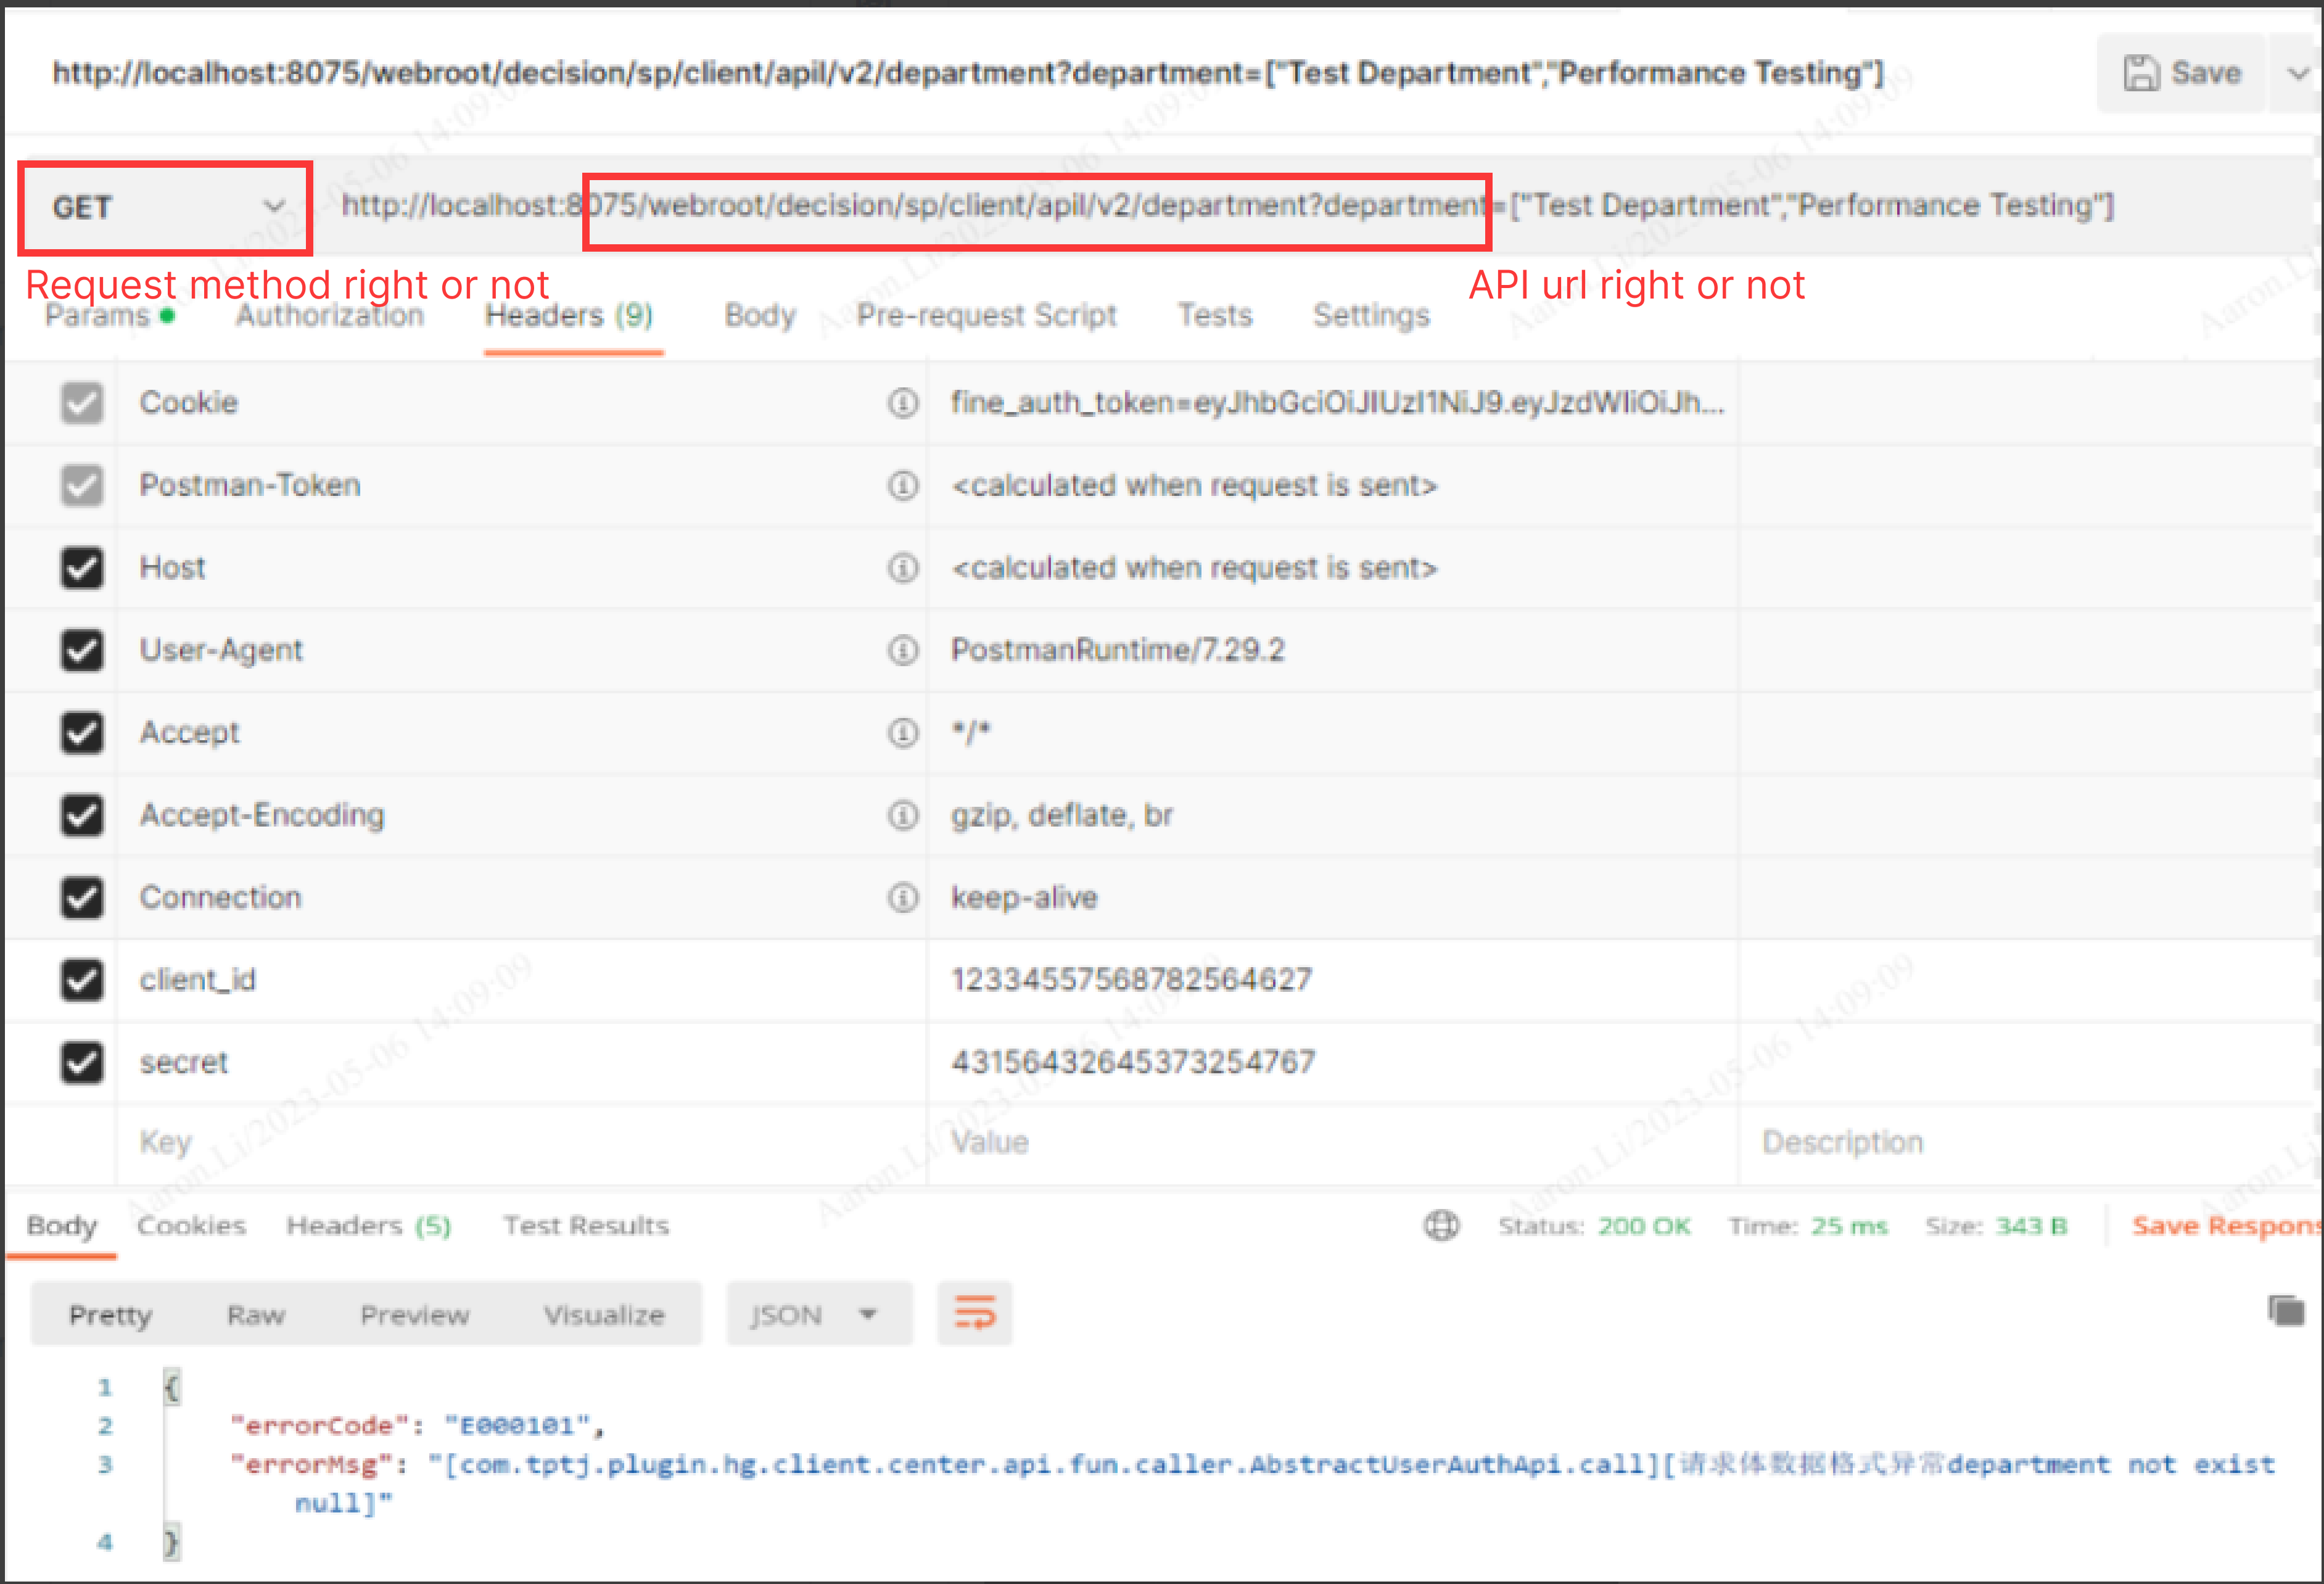
Task: Click the Save button
Action: tap(2181, 73)
